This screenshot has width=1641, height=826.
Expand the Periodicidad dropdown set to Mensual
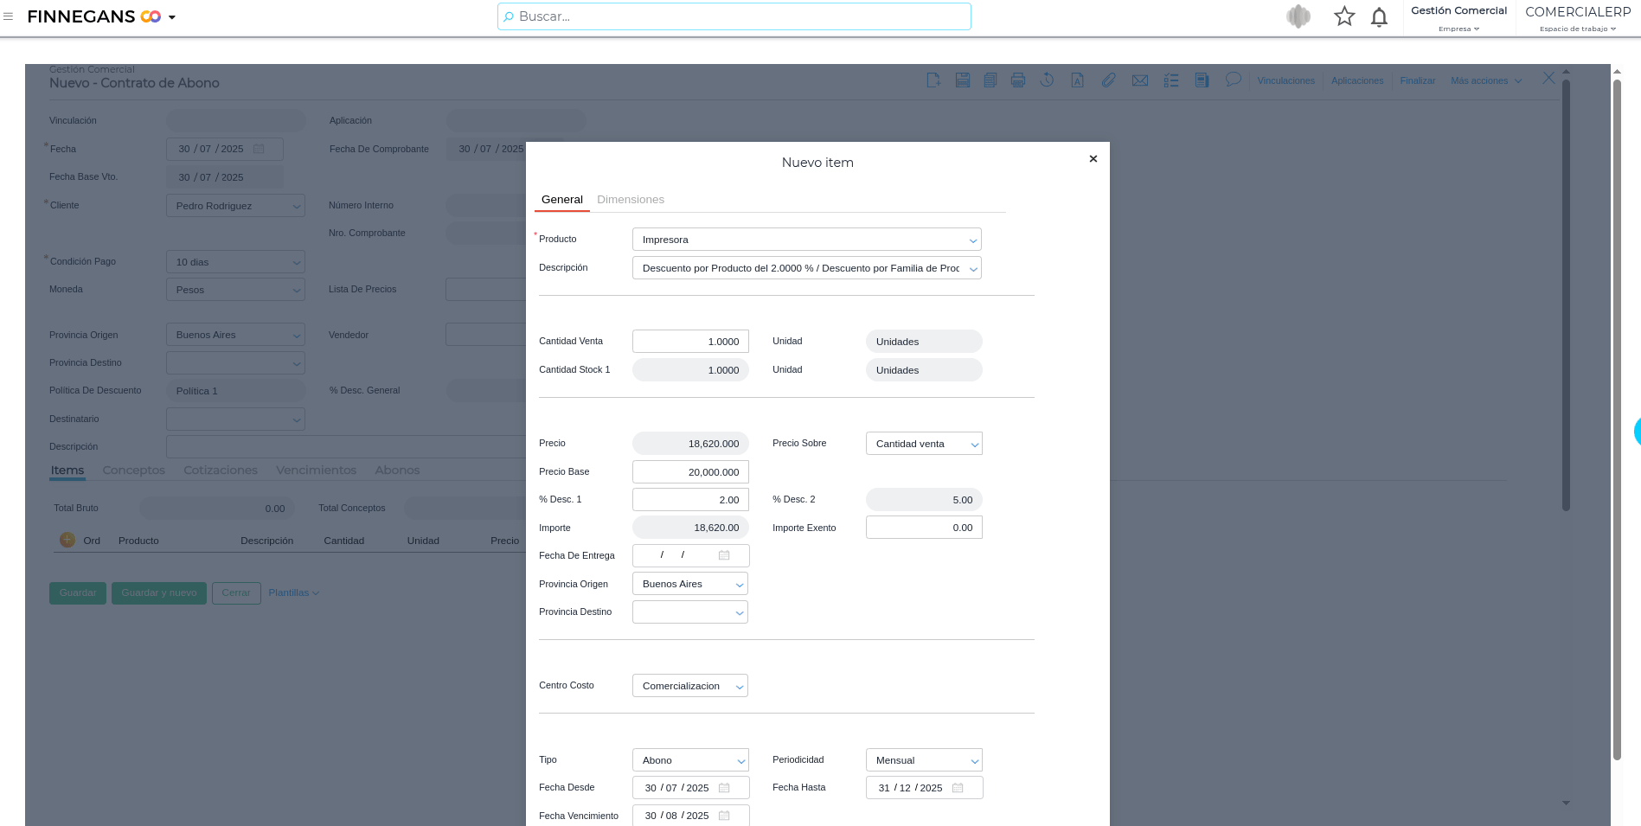pos(974,761)
